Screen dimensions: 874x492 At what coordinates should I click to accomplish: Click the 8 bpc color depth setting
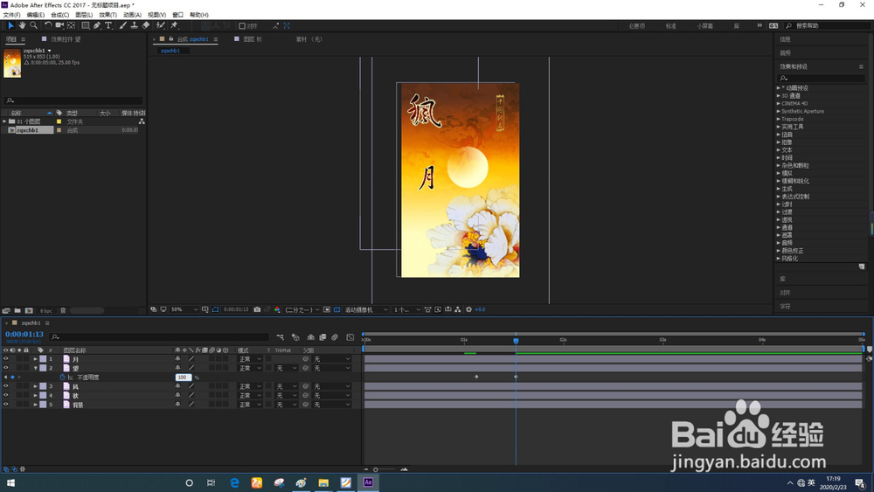tap(46, 311)
